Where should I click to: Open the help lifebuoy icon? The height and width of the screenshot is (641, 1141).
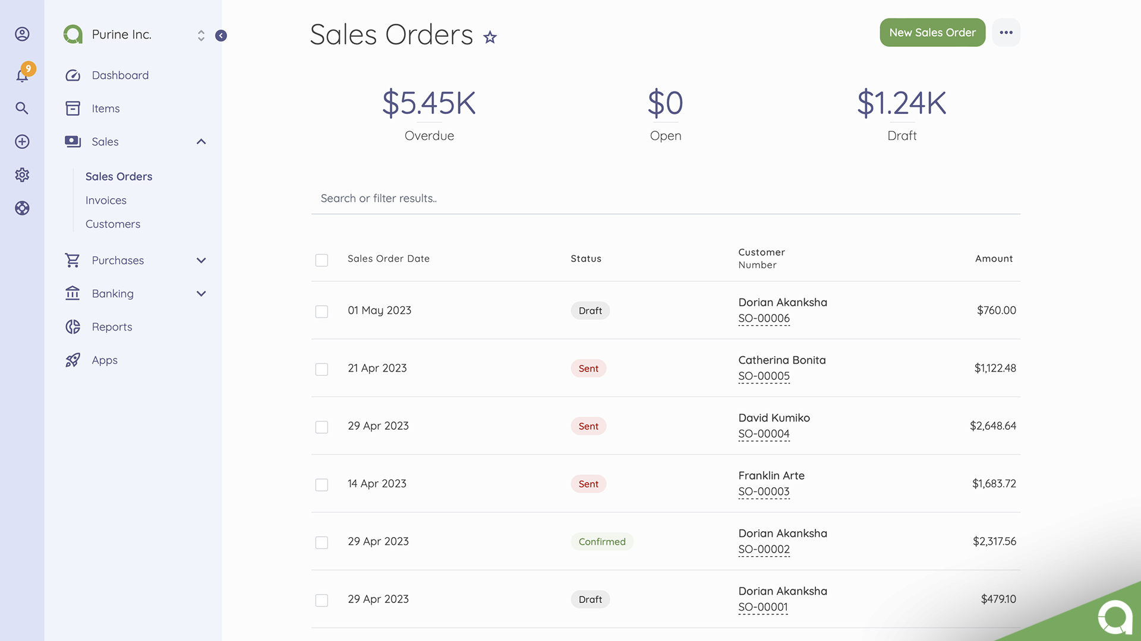click(x=22, y=208)
